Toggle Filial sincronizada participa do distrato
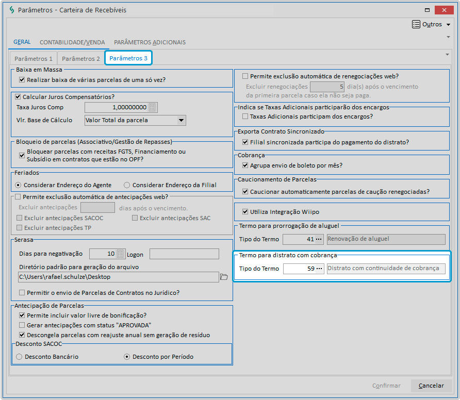460x400 pixels. (x=245, y=142)
